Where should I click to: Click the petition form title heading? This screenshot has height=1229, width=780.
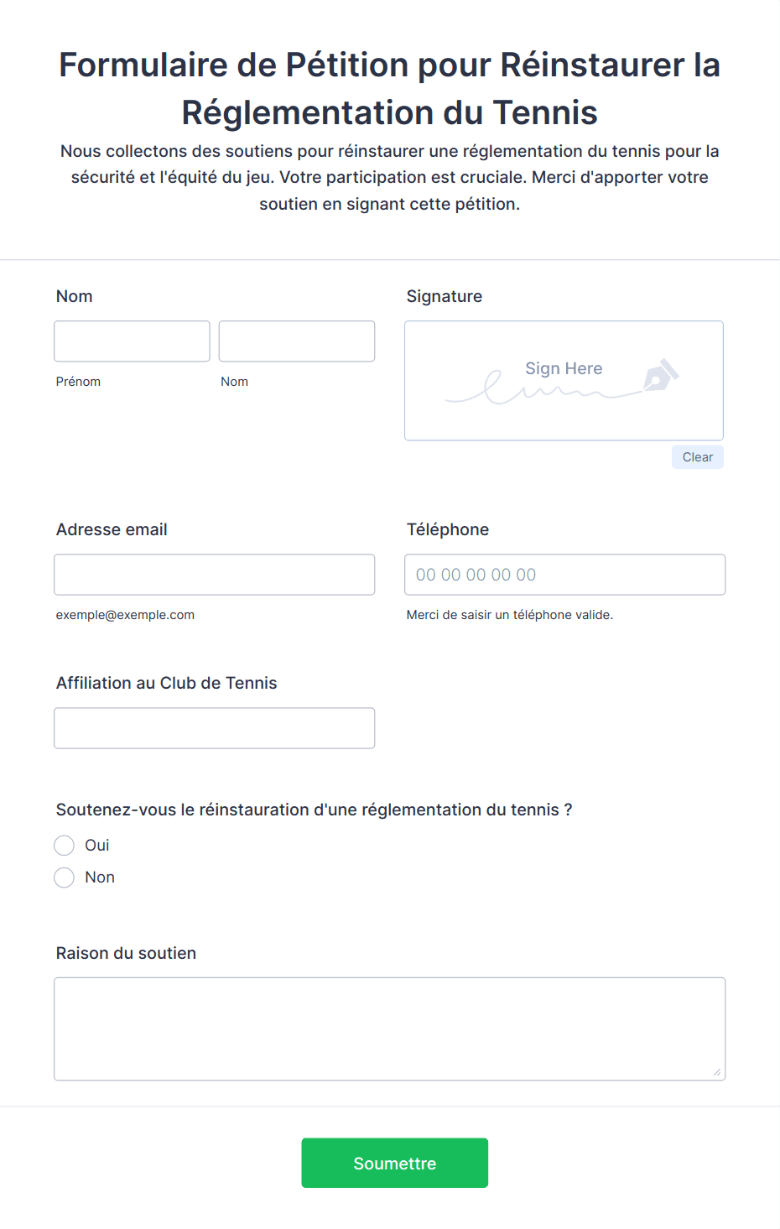click(x=390, y=88)
